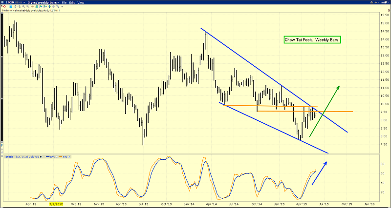Click the second magnifier zoom icon
This screenshot has height=208, width=391.
(28, 6)
